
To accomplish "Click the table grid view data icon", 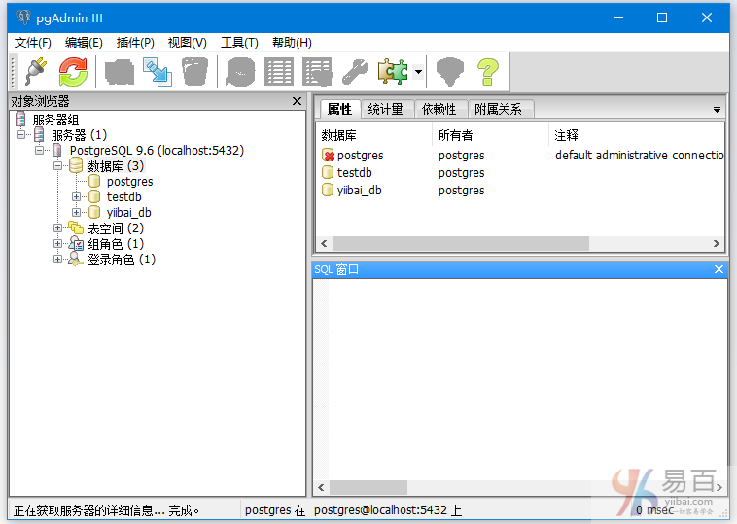I will [x=279, y=72].
